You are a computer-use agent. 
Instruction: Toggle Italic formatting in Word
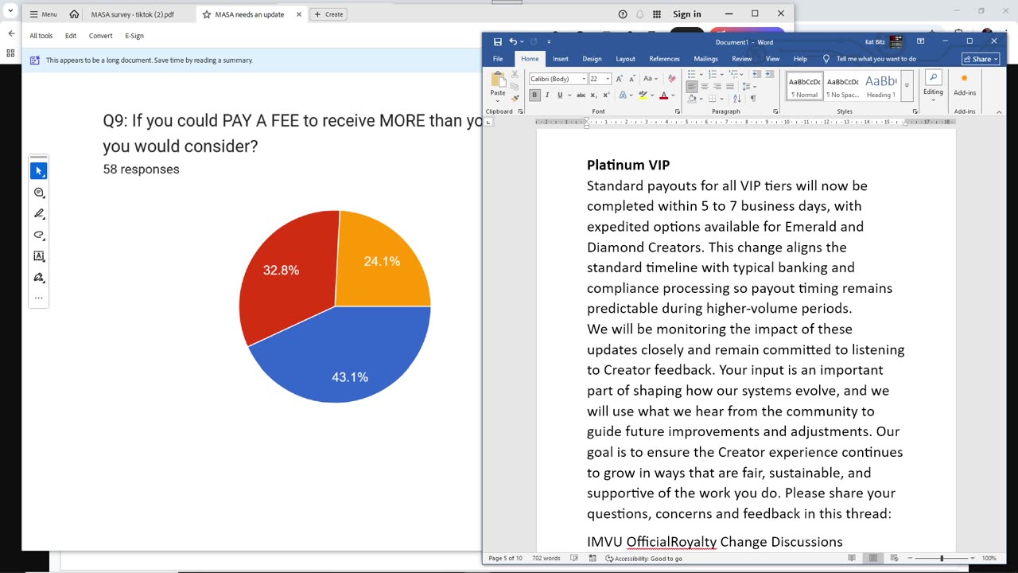(x=546, y=95)
